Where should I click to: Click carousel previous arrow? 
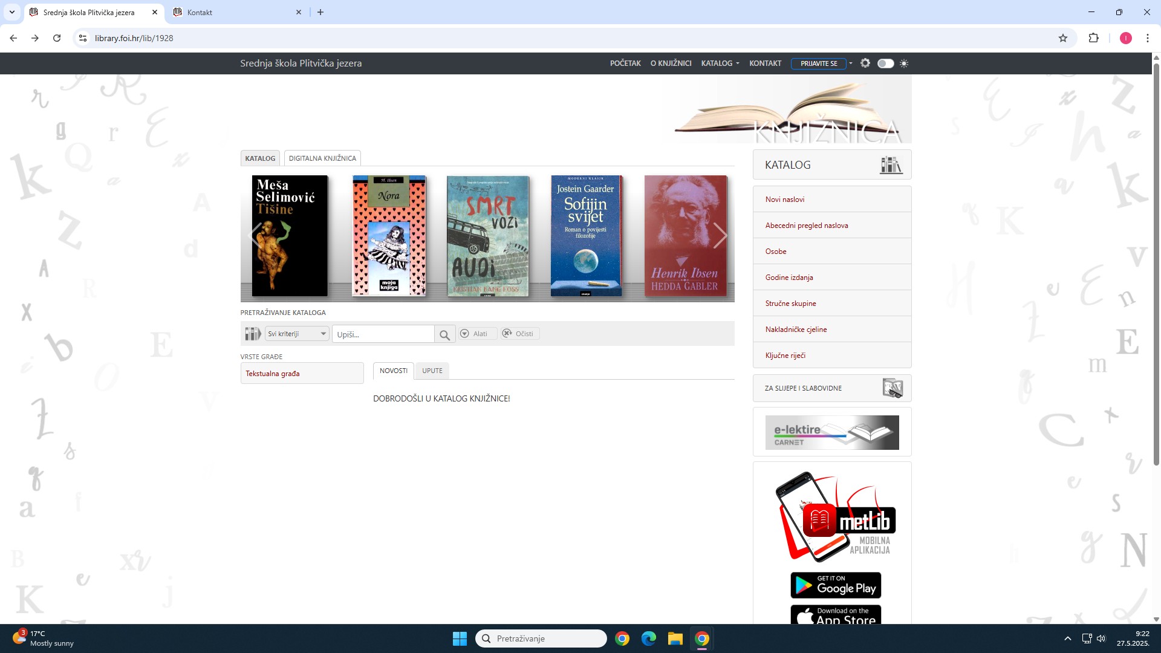(256, 236)
